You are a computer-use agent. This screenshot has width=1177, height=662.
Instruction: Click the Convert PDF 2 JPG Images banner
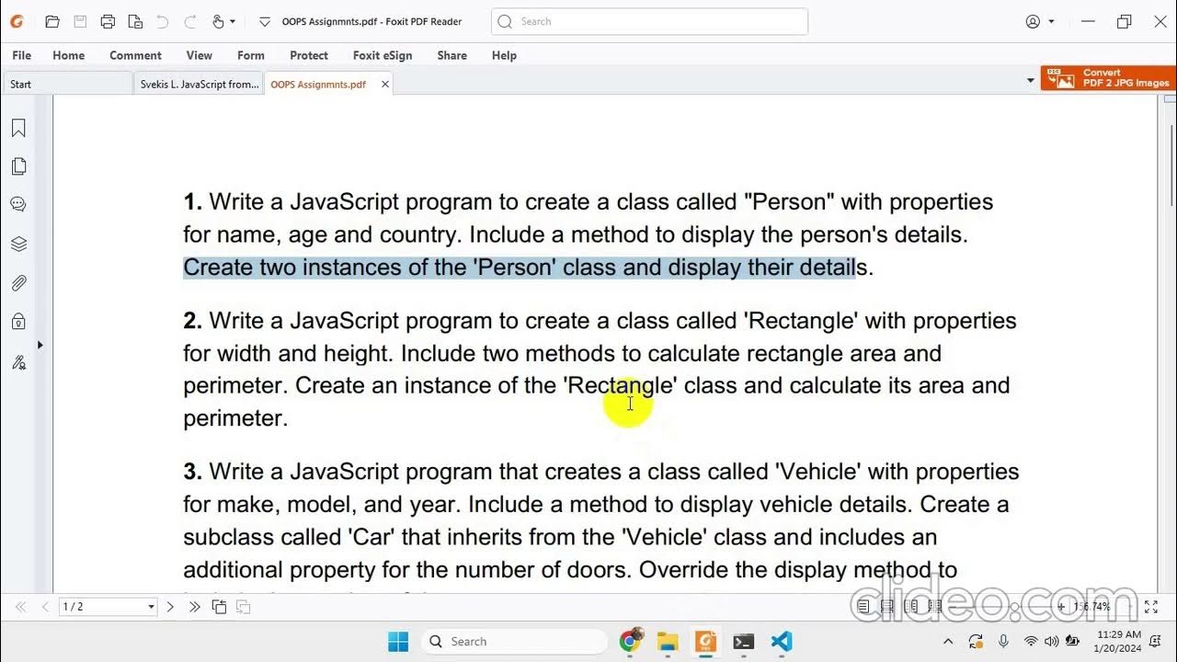pyautogui.click(x=1107, y=78)
